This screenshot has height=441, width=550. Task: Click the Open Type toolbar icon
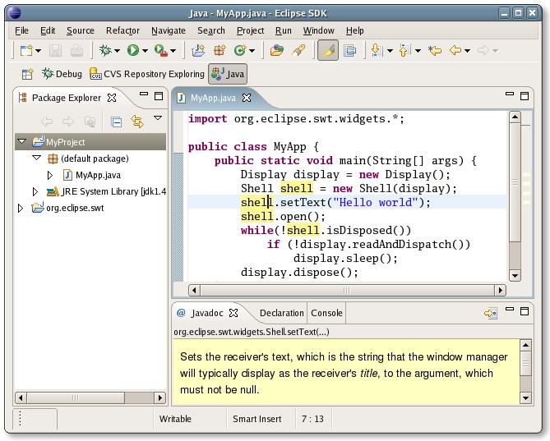click(277, 51)
